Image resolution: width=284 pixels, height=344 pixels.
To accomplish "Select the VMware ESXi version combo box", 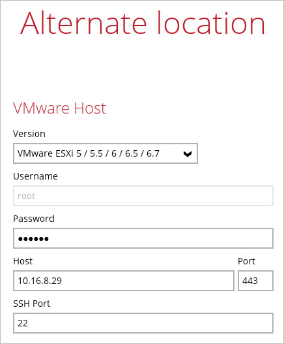I will click(106, 153).
